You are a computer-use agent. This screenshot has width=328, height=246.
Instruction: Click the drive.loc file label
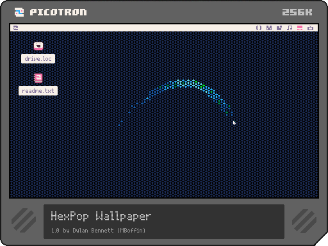pyautogui.click(x=38, y=59)
